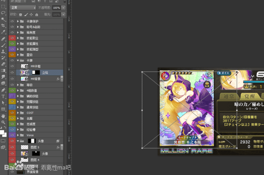
Task: Toggle visibility of COST layer group
Action: (12, 113)
